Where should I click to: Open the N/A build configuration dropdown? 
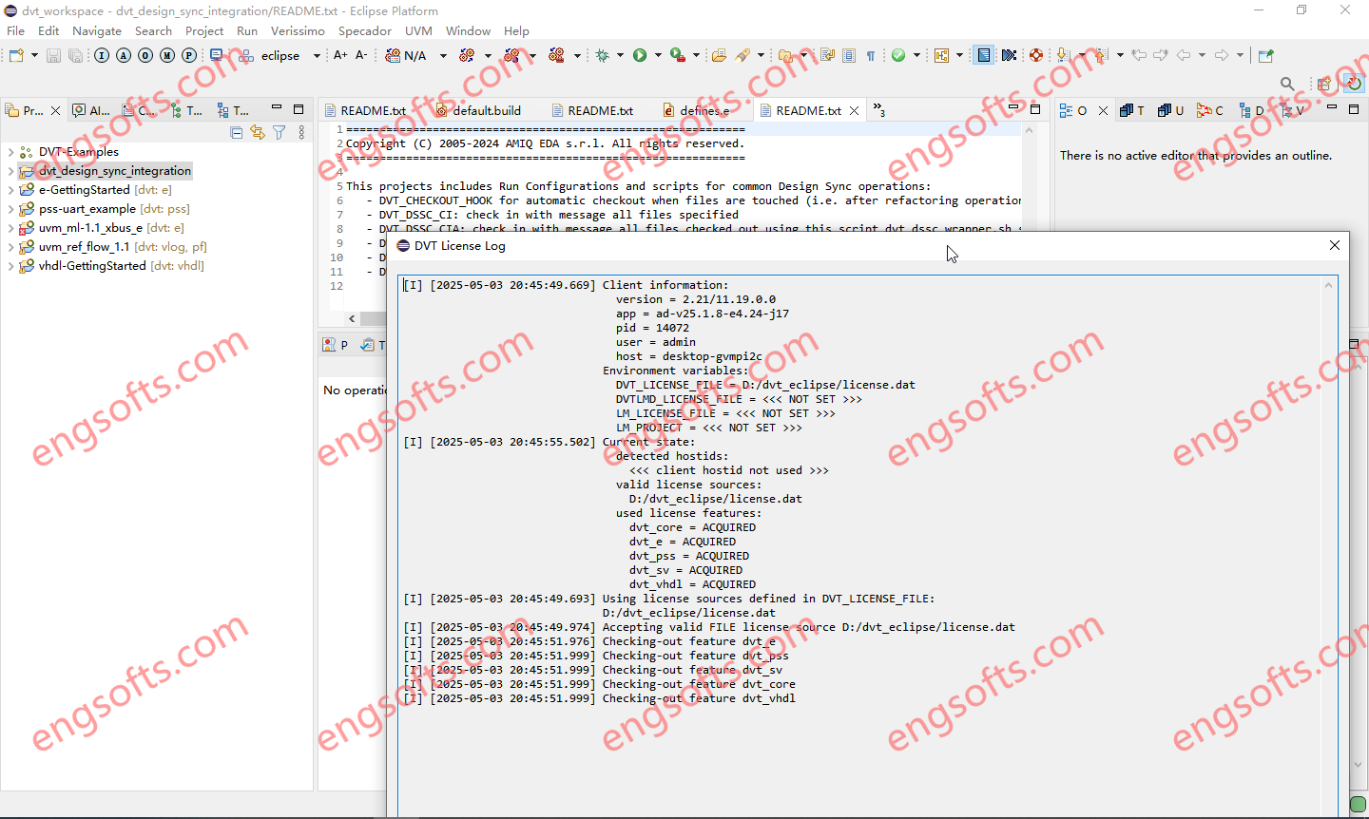(x=443, y=56)
